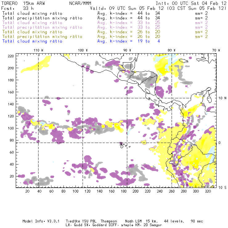
Task: Click 'sm= 2' on the black precipitation row
Action: tap(201, 18)
